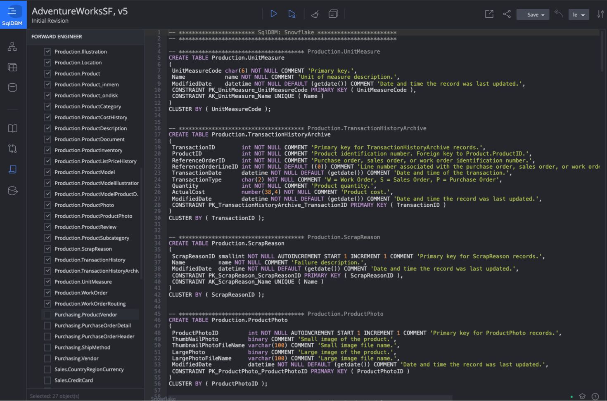The width and height of the screenshot is (607, 401).
Task: Click the Initial Revision subtitle
Action: point(50,21)
